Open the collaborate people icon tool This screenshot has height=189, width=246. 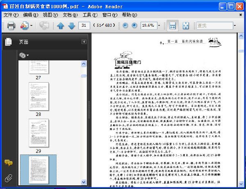(x=24, y=25)
